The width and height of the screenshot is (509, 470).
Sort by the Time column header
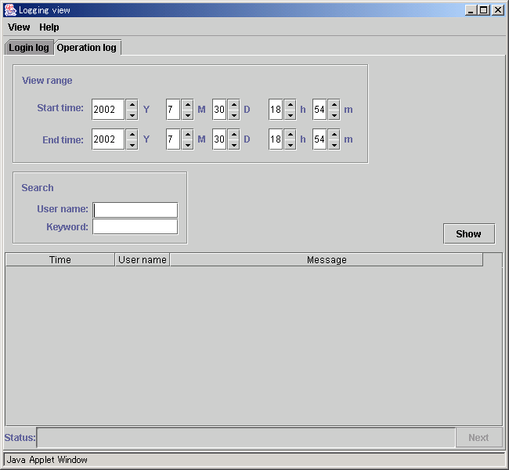(x=60, y=260)
